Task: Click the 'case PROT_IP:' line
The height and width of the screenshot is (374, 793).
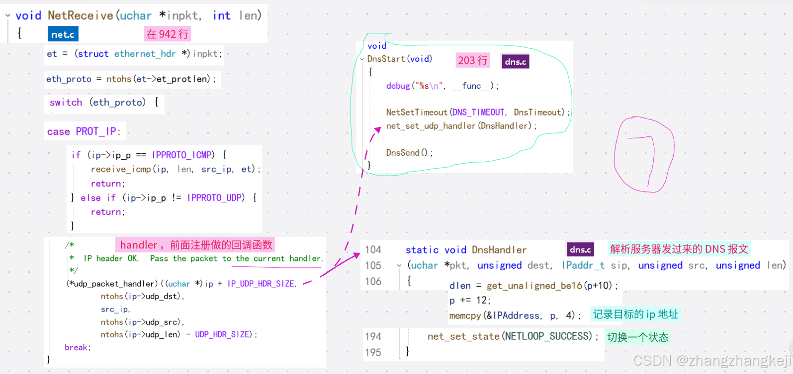Action: point(84,131)
